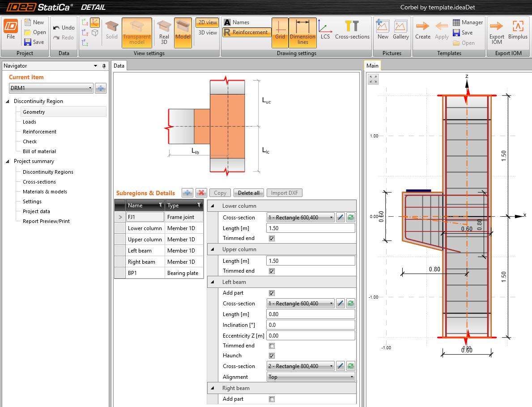Open the Bimplus export
Image resolution: width=532 pixels, height=407 pixels.
click(x=518, y=31)
